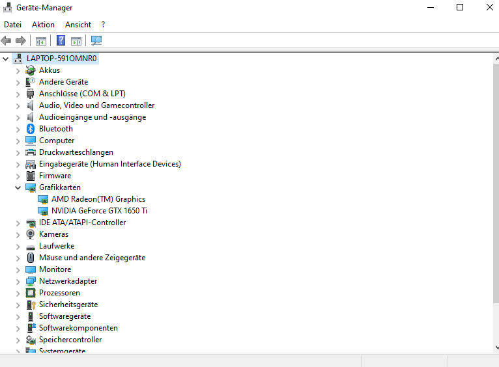The width and height of the screenshot is (499, 367).
Task: Click the Netzwerkadapter icon
Action: tap(30, 281)
